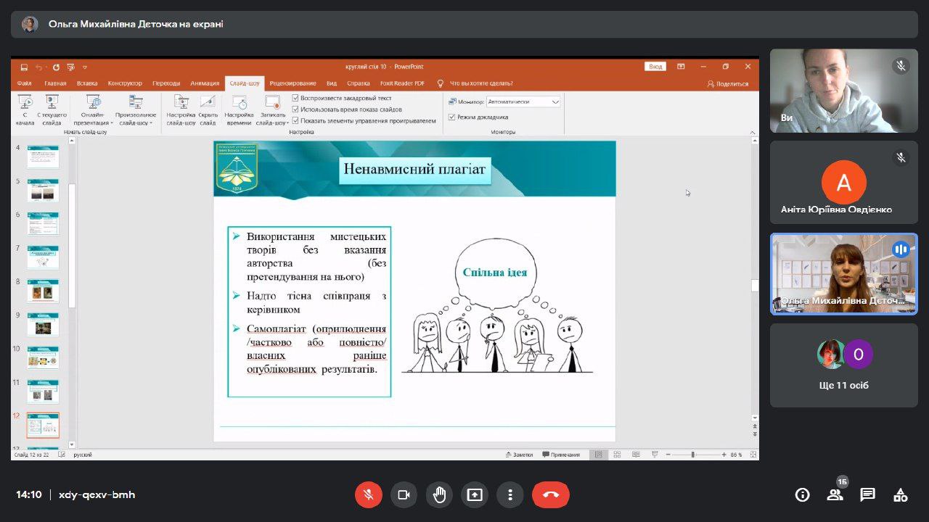Open meeting details info icon
The width and height of the screenshot is (929, 522).
click(802, 494)
